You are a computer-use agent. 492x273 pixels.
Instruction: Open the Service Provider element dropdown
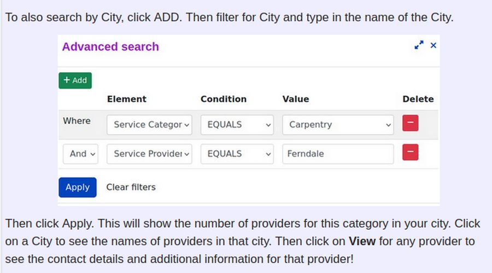click(x=149, y=154)
